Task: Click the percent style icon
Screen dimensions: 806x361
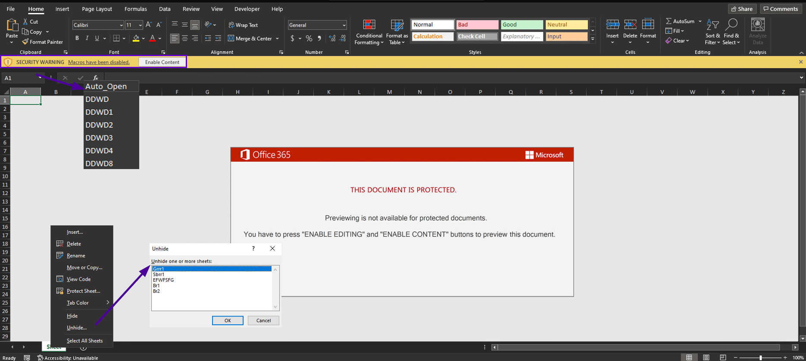Action: pos(309,38)
